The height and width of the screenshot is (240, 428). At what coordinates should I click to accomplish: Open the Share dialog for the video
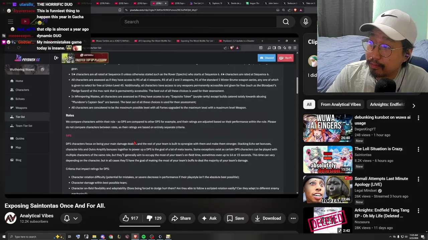[x=181, y=218]
